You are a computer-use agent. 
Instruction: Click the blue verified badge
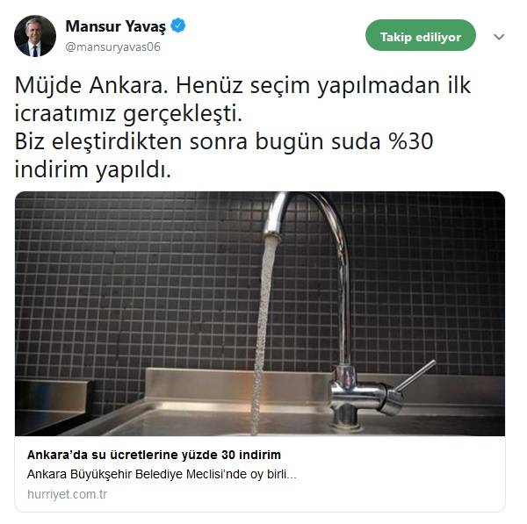pos(178,25)
